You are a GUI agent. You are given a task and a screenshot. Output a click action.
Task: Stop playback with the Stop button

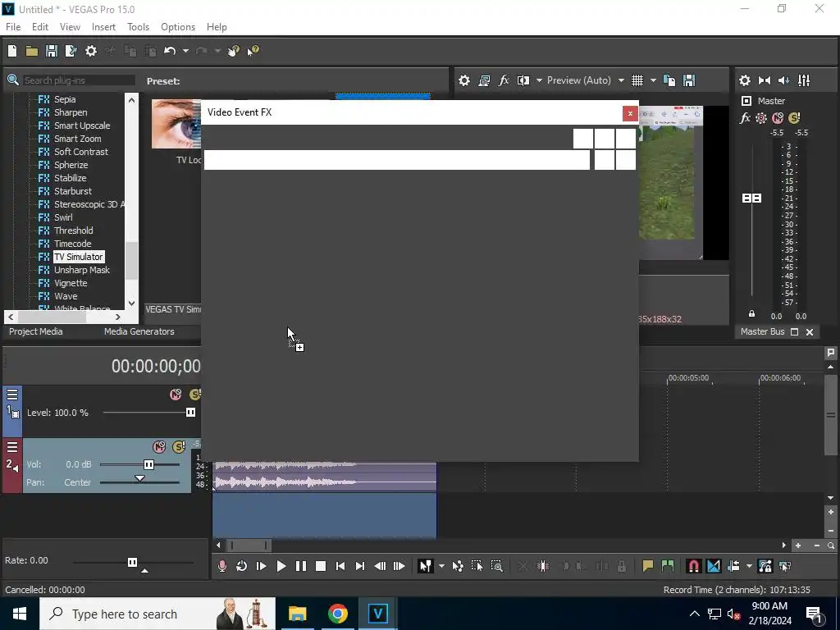tap(321, 566)
